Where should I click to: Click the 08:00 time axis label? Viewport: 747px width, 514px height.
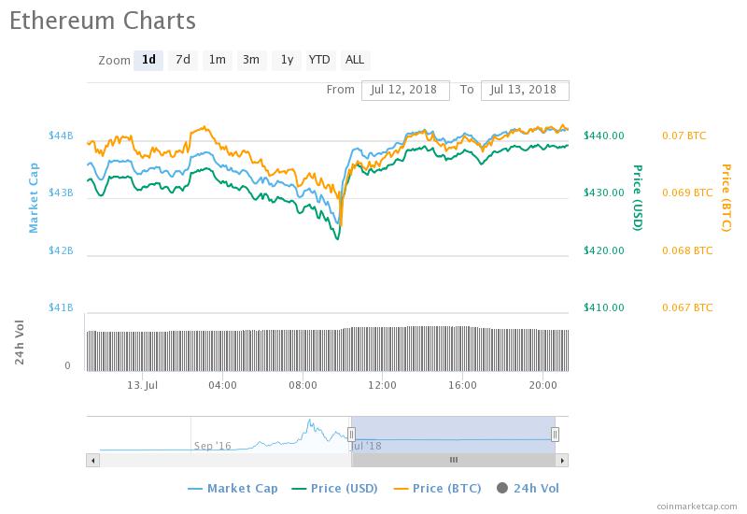click(303, 385)
